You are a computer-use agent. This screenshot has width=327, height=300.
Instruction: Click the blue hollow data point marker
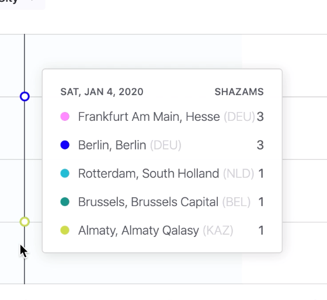click(25, 97)
